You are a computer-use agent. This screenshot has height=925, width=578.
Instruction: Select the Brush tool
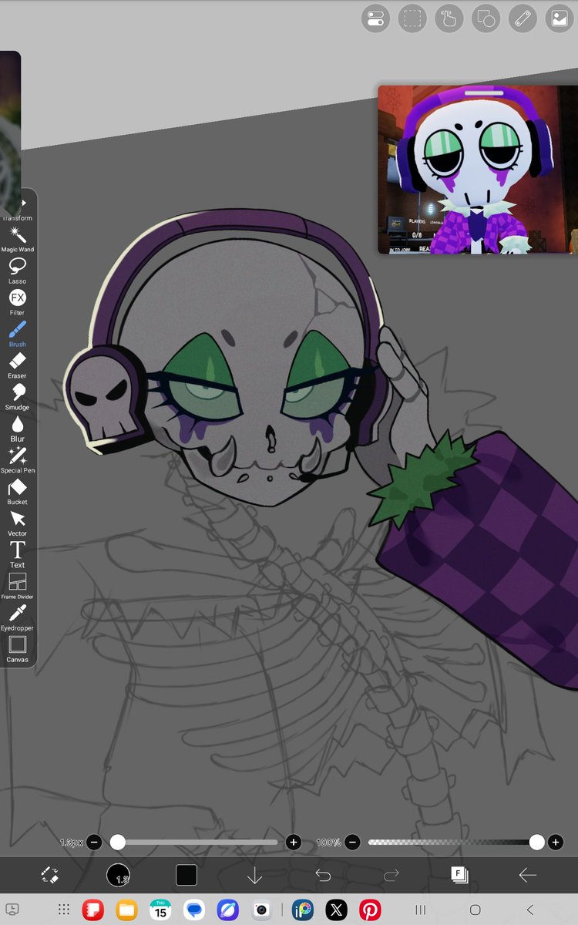pos(17,335)
